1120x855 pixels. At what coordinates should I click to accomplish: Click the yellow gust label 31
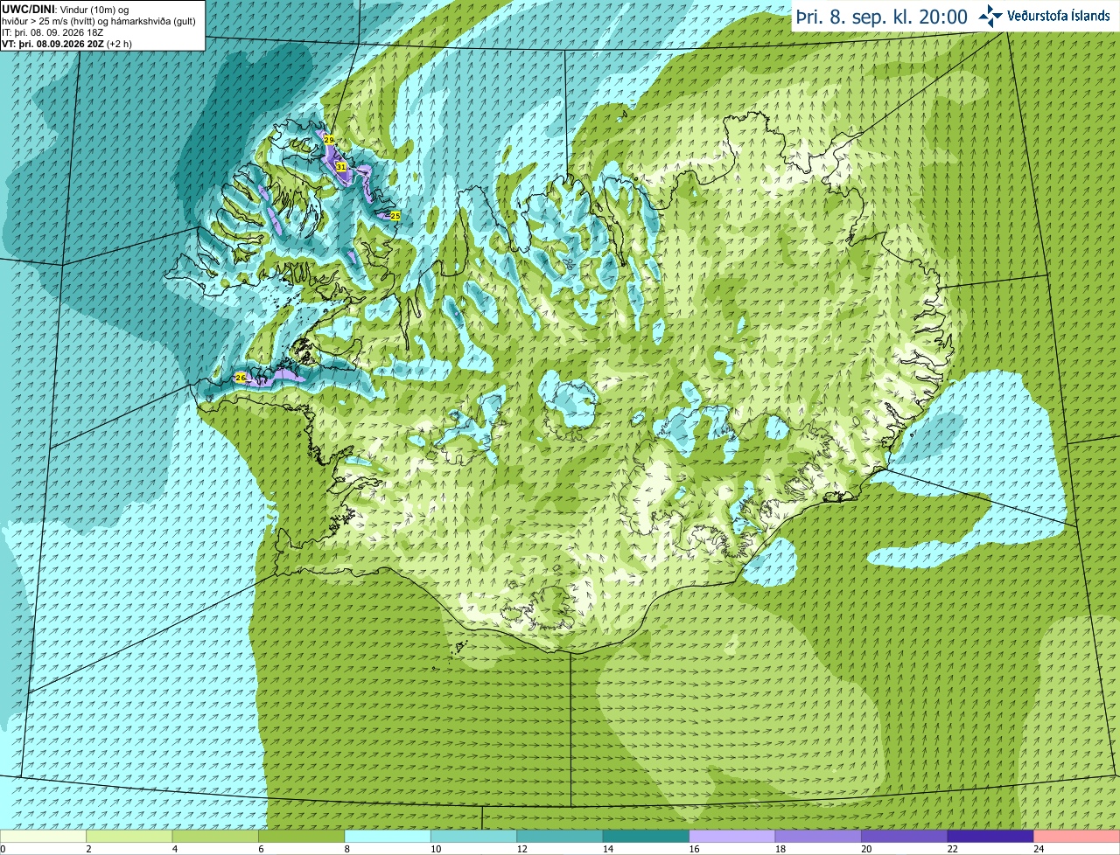341,166
